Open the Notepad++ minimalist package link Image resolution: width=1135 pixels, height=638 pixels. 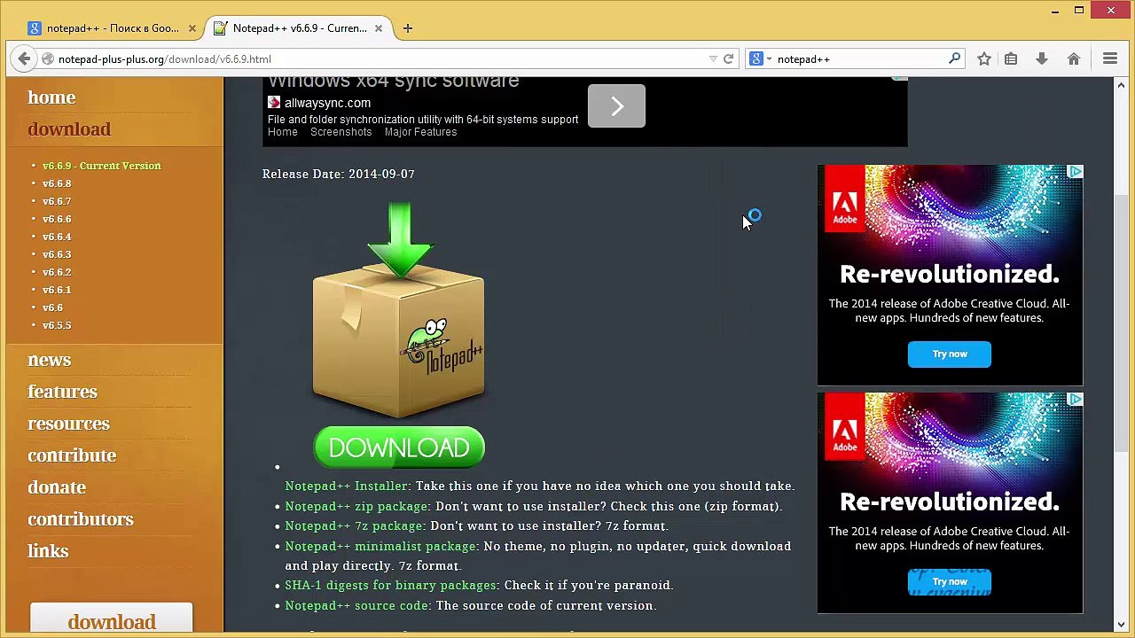point(381,546)
